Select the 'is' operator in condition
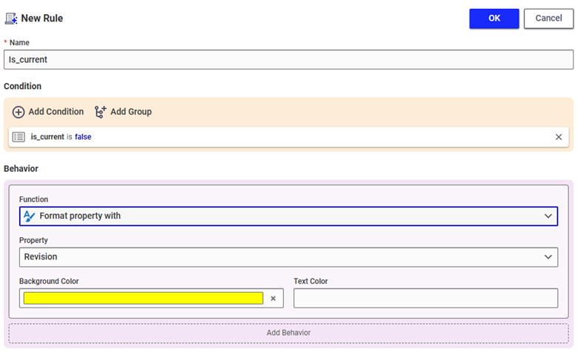Image resolution: width=578 pixels, height=352 pixels. click(x=70, y=137)
